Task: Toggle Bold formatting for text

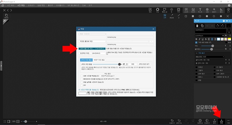Action: point(196,39)
